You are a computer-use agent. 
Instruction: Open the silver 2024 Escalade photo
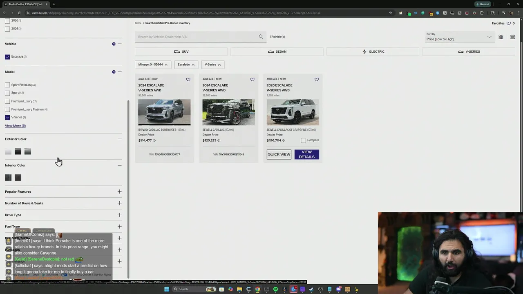click(164, 112)
